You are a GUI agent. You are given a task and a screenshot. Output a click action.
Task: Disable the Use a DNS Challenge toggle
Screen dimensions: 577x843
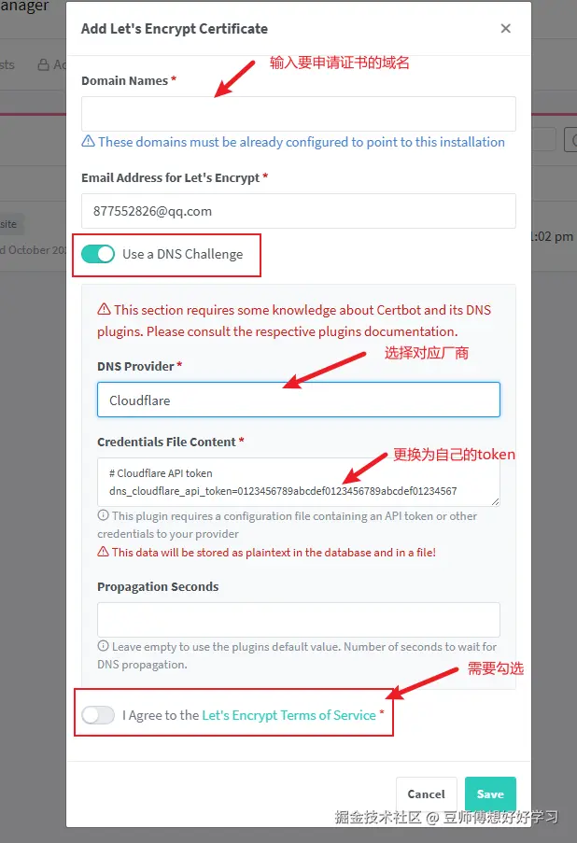(x=98, y=254)
